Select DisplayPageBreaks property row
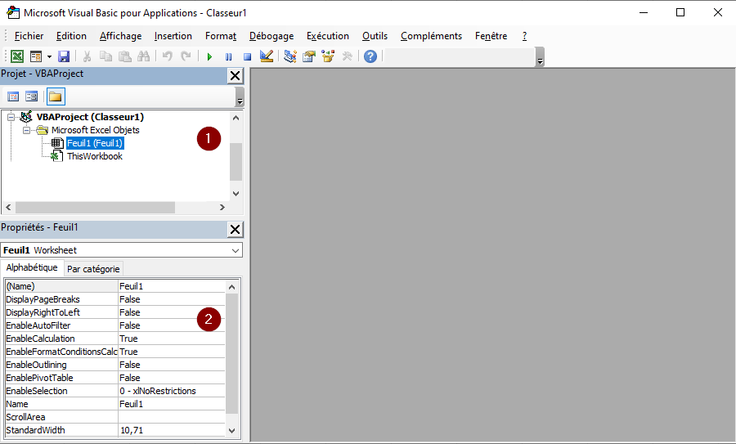Viewport: 736px width, 444px height. 115,299
